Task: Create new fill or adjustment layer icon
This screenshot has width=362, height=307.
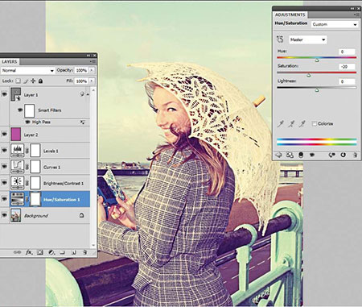Action: click(x=51, y=252)
